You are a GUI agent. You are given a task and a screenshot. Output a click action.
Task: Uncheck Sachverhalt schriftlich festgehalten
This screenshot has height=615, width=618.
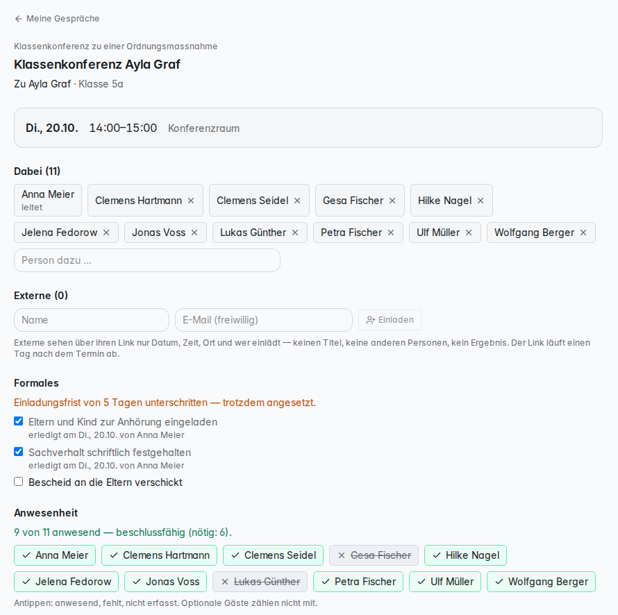(19, 451)
